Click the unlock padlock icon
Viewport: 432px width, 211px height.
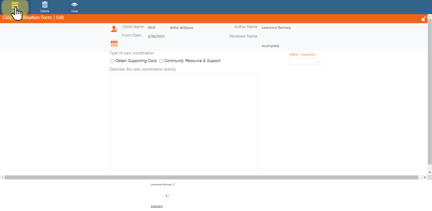pyautogui.click(x=423, y=18)
